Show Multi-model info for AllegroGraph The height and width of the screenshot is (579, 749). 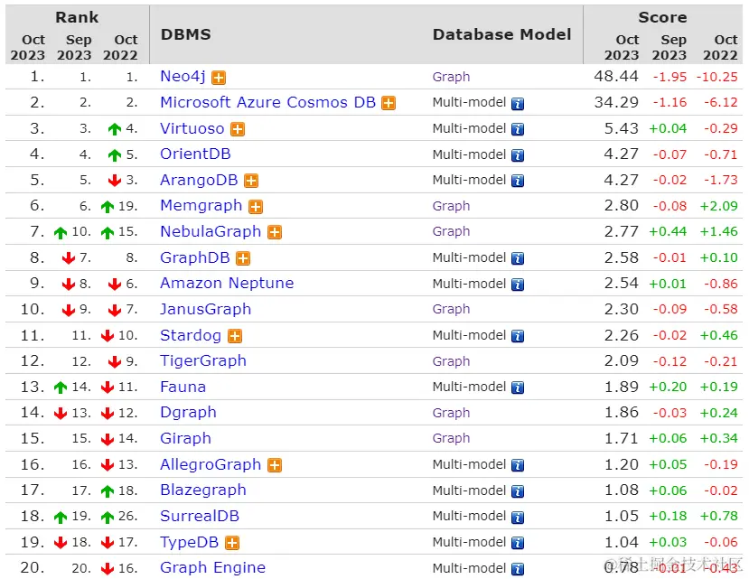coord(518,465)
